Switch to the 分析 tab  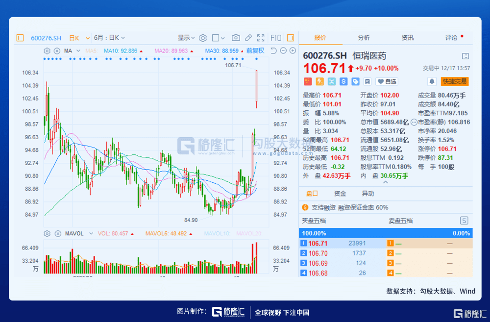click(x=364, y=37)
